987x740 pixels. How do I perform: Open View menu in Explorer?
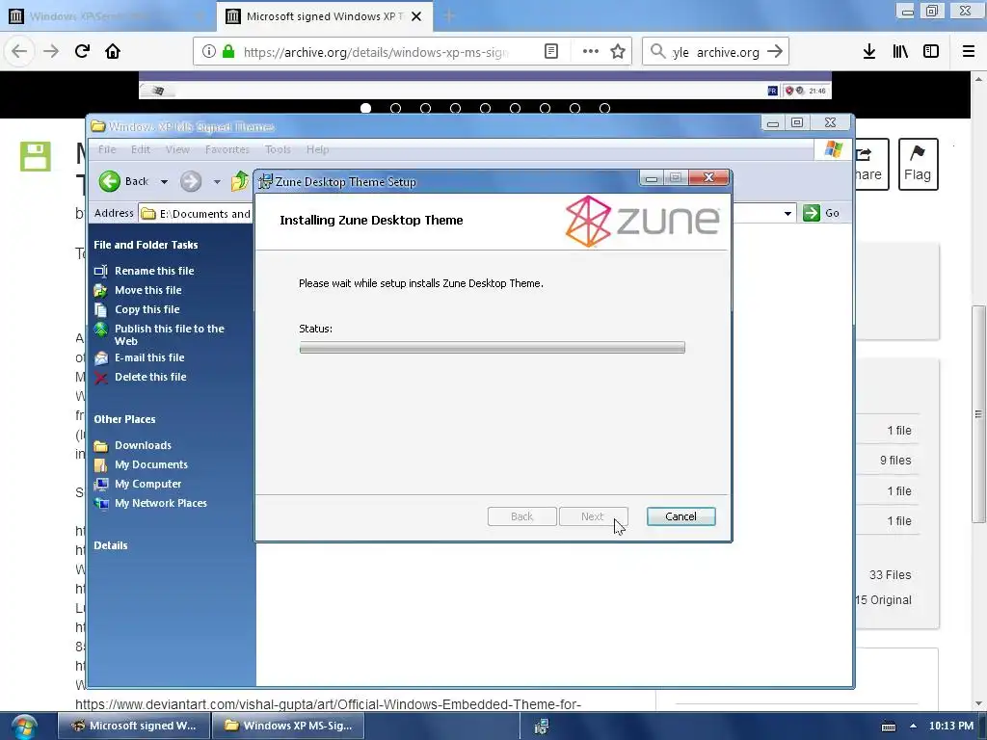click(177, 149)
